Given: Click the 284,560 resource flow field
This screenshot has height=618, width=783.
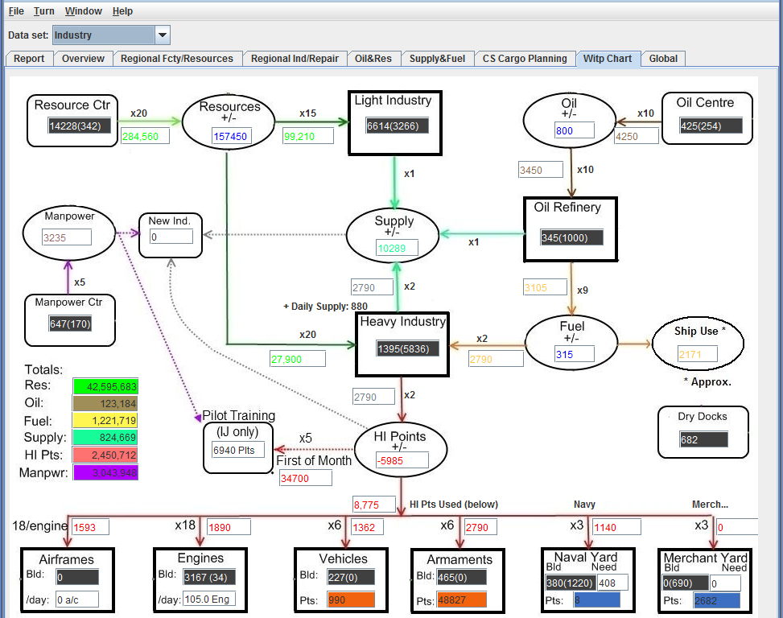Looking at the screenshot, I should (x=145, y=136).
